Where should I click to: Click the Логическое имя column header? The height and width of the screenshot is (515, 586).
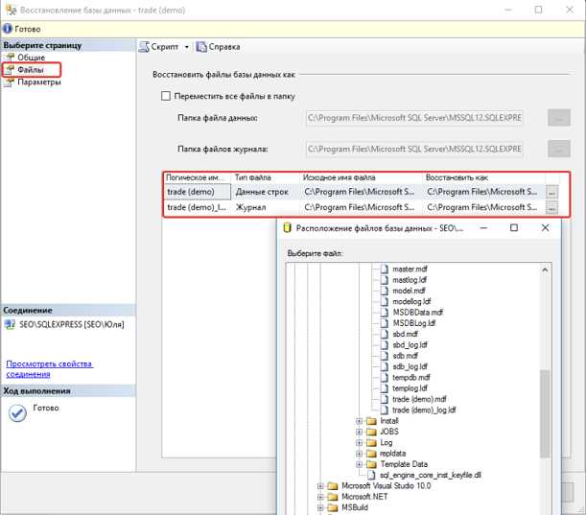click(197, 177)
